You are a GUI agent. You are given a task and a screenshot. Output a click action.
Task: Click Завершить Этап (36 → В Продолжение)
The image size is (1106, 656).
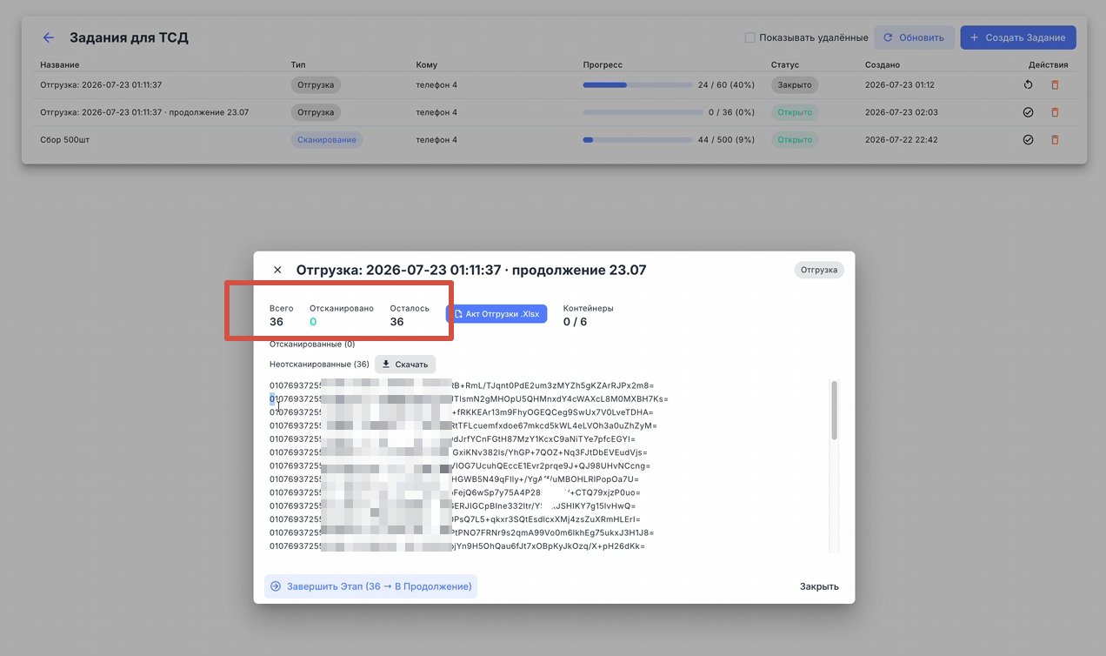(x=371, y=586)
